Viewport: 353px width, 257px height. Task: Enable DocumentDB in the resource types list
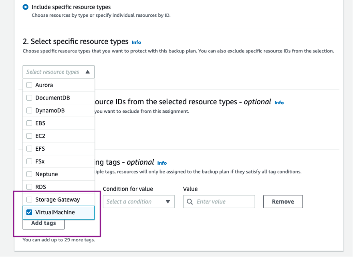29,98
